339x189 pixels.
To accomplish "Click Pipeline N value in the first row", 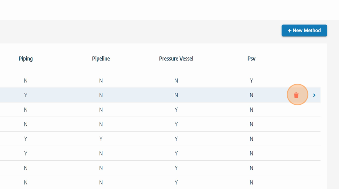I will point(101,81).
